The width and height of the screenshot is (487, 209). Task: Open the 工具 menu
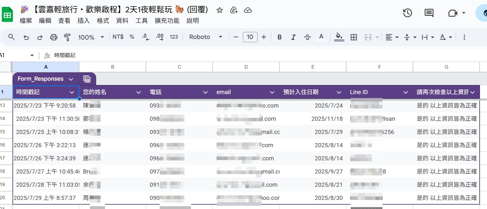point(141,21)
